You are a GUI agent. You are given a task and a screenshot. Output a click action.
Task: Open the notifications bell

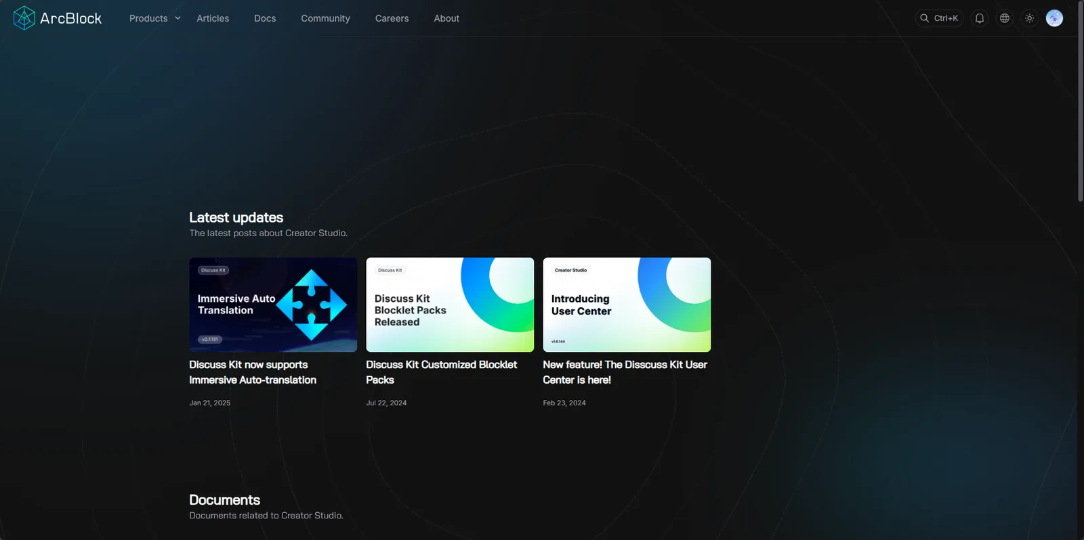pyautogui.click(x=980, y=18)
